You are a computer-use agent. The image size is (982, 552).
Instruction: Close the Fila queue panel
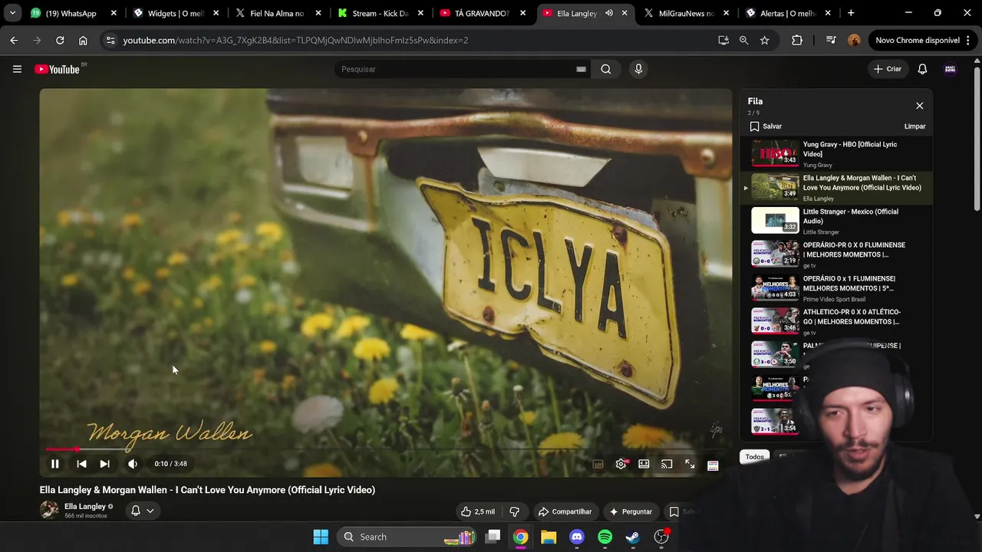click(x=919, y=106)
